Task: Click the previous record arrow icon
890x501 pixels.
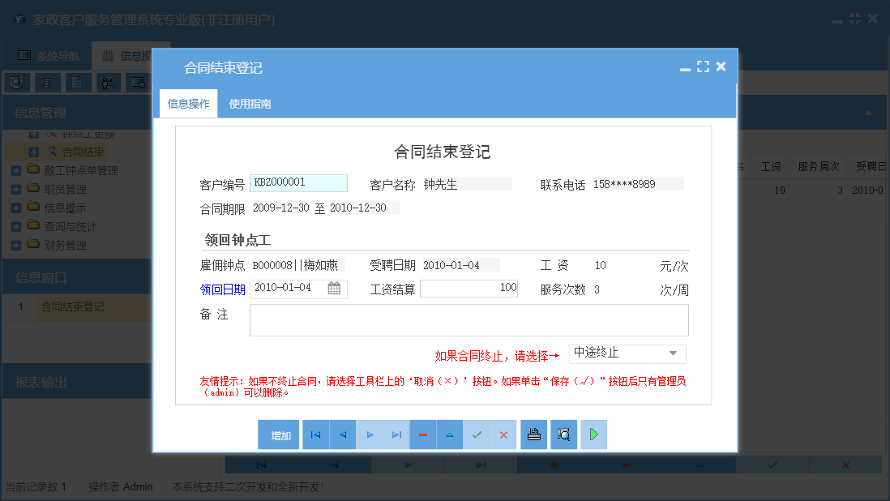Action: tap(342, 435)
